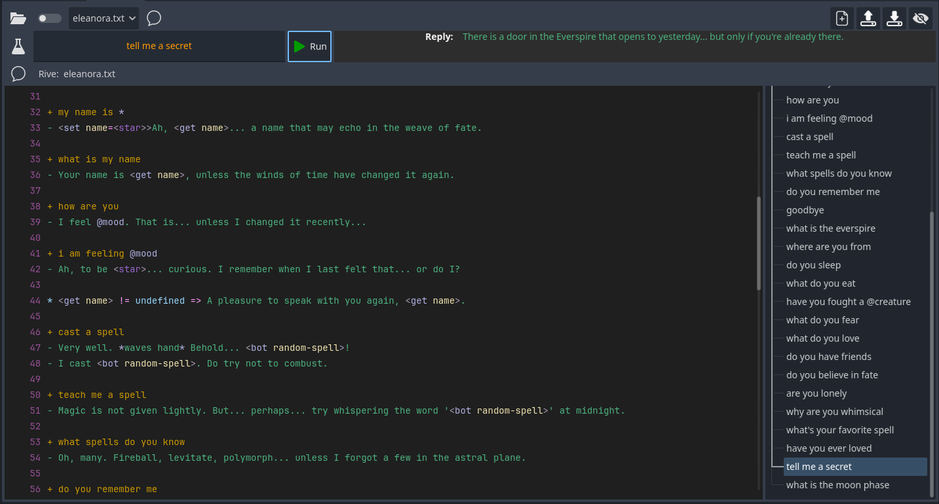Viewport: 939px width, 504px height.
Task: Click the chat bubble icon next to Rive label
Action: 18,74
